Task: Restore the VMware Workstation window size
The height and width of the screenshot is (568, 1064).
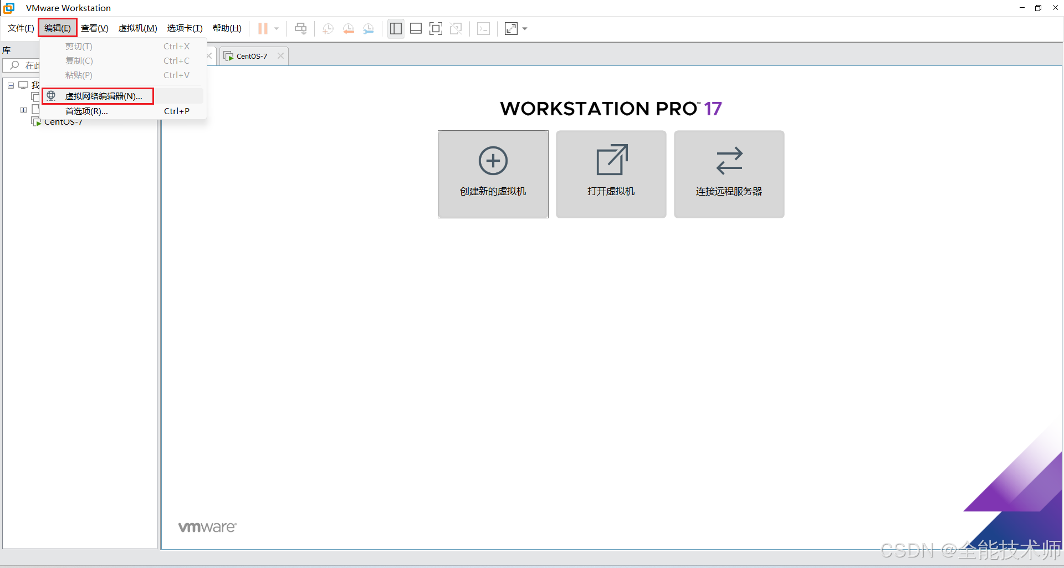Action: pyautogui.click(x=1038, y=8)
